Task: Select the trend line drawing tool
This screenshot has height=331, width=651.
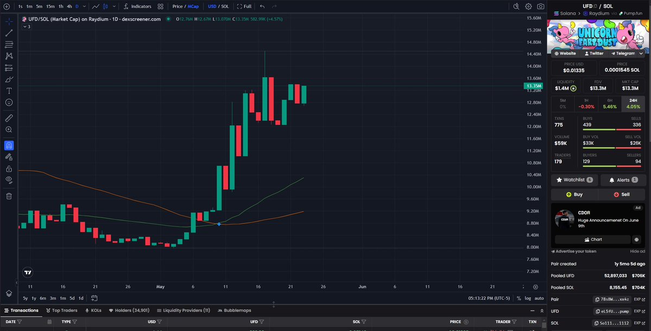Action: coord(9,33)
